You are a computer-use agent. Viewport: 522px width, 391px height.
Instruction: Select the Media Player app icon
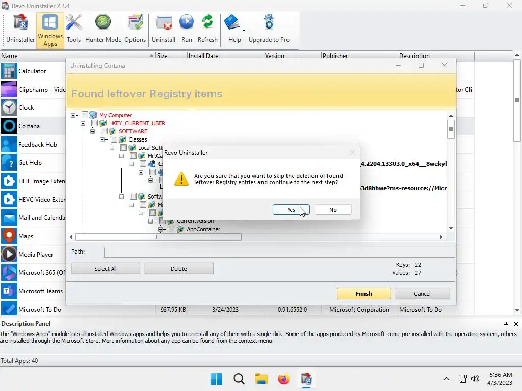9,255
